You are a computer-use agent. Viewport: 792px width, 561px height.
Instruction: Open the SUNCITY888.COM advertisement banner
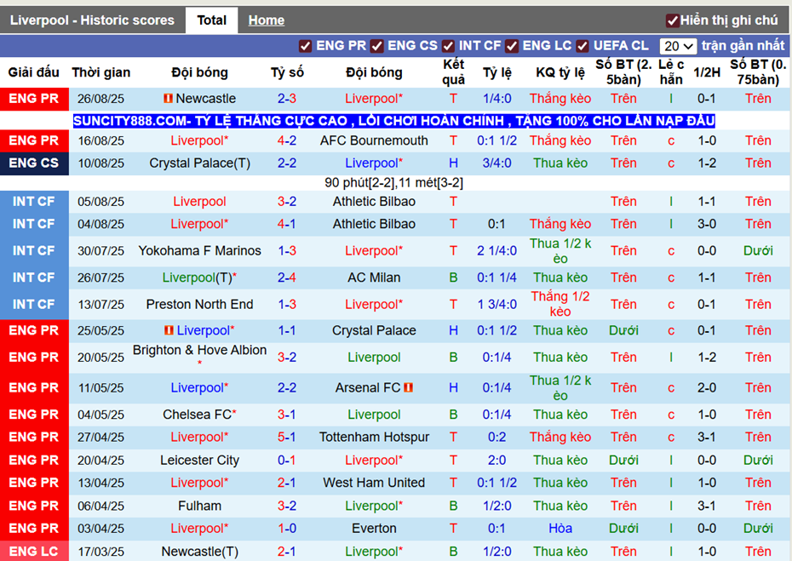[394, 121]
